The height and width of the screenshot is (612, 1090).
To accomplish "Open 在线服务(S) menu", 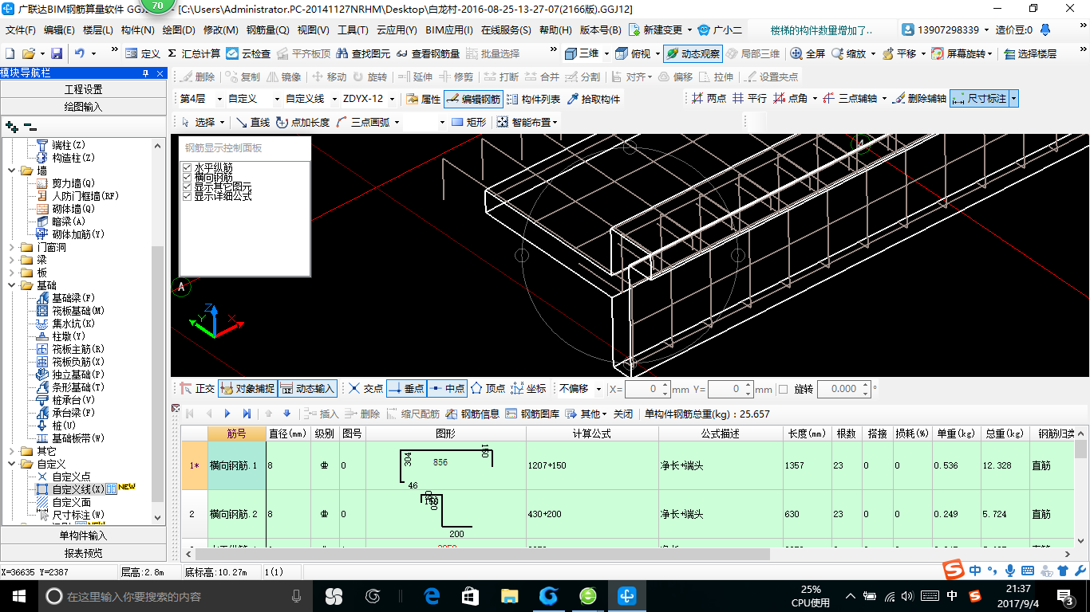I will tap(506, 30).
